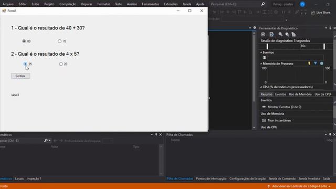Open the Automáticos search options dropdown arrow
This screenshot has height=189, width=336.
(x=49, y=141)
